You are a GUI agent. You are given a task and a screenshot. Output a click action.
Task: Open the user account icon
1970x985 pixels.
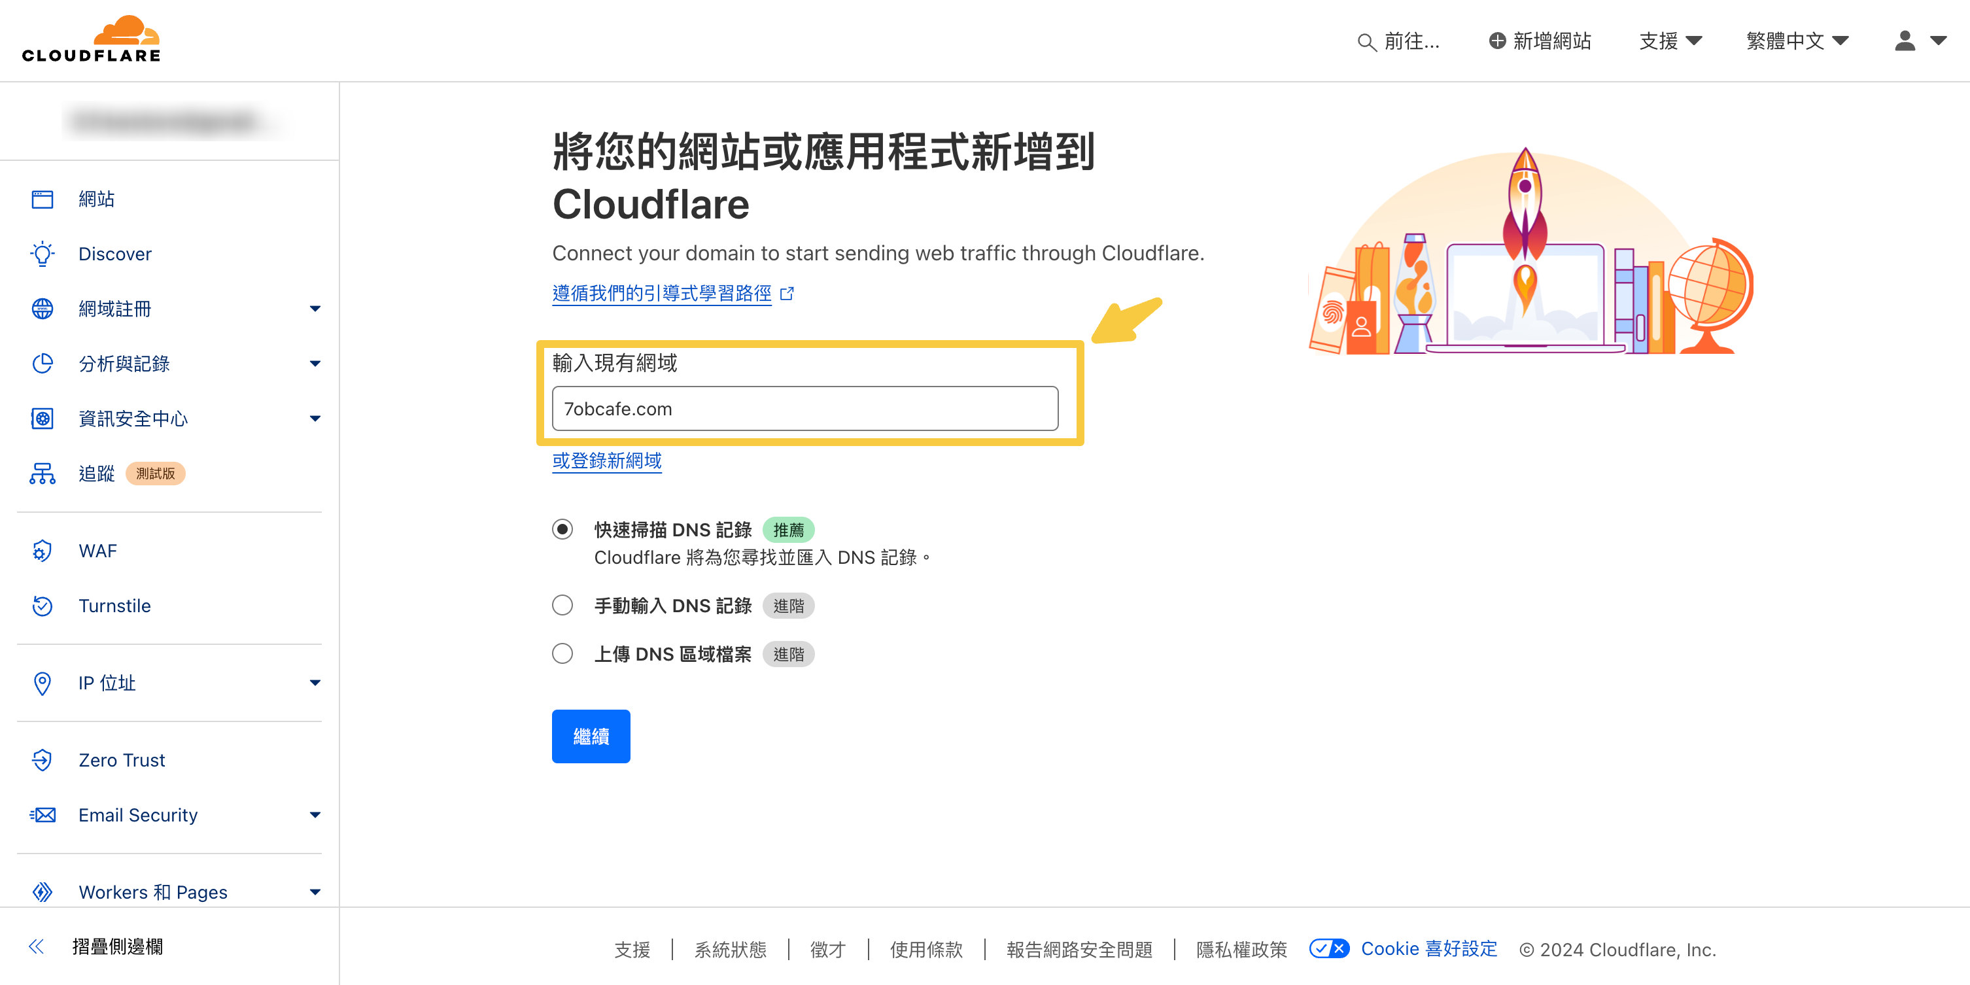[x=1904, y=41]
